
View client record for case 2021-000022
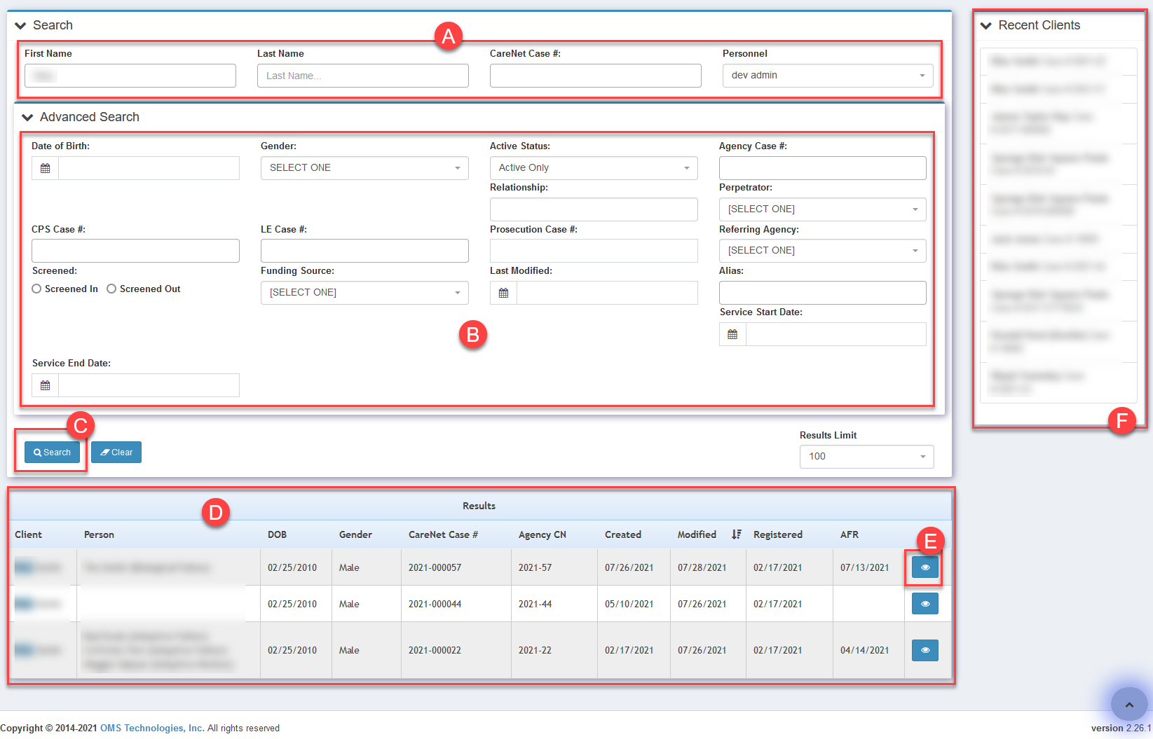pos(925,650)
